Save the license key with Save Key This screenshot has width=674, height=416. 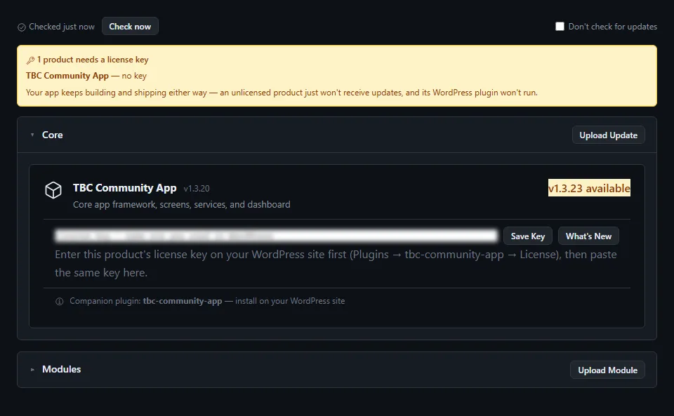point(528,236)
